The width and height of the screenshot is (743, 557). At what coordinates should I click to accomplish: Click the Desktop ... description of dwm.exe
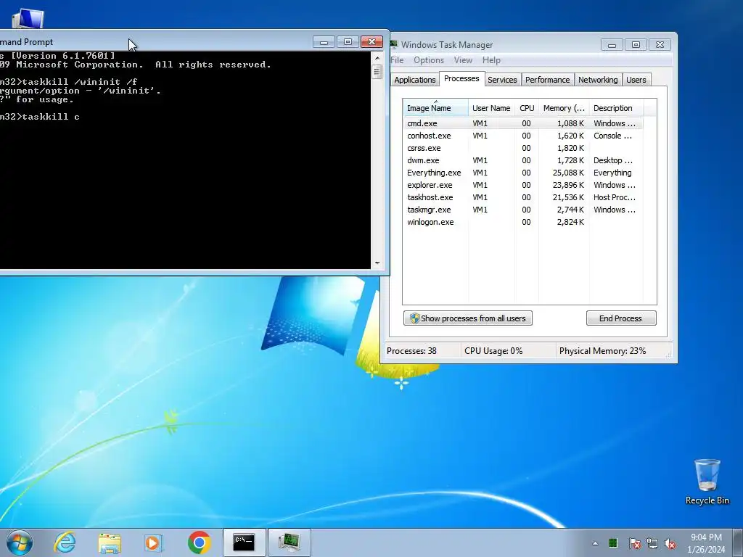click(x=613, y=160)
